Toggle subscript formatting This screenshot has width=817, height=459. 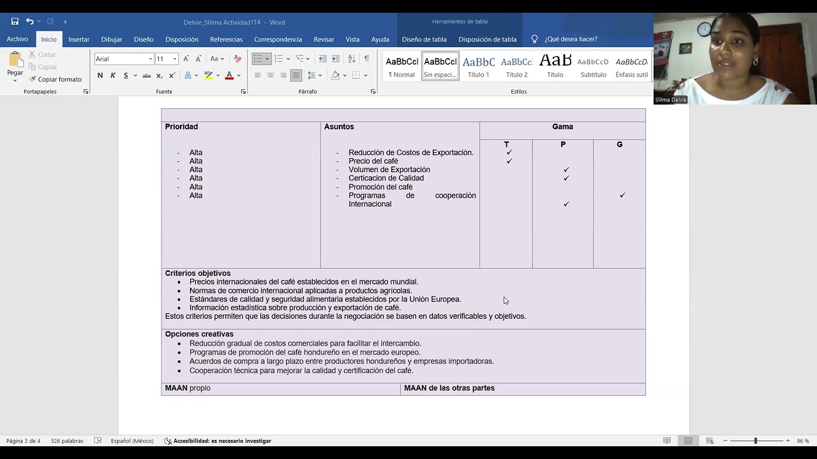[x=160, y=75]
